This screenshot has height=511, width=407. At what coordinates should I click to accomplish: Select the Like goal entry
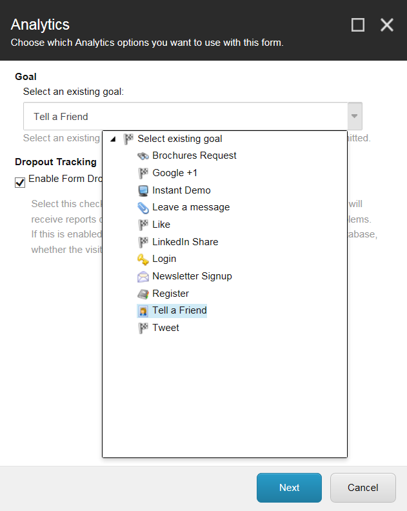coord(161,225)
